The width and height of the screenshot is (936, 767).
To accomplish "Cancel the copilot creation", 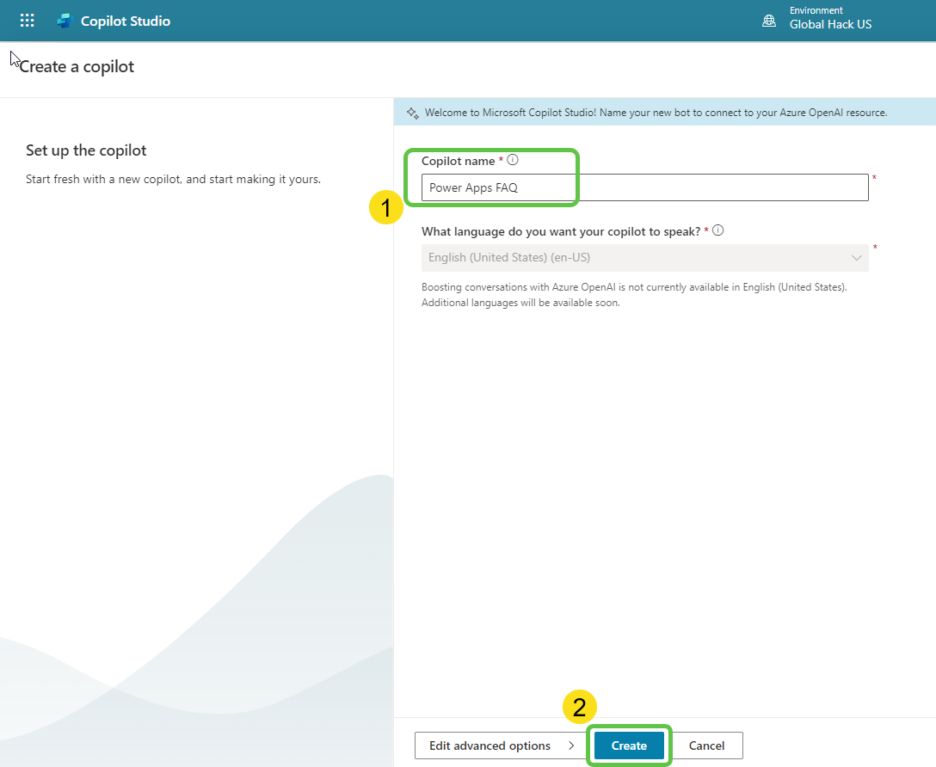I will click(x=706, y=746).
